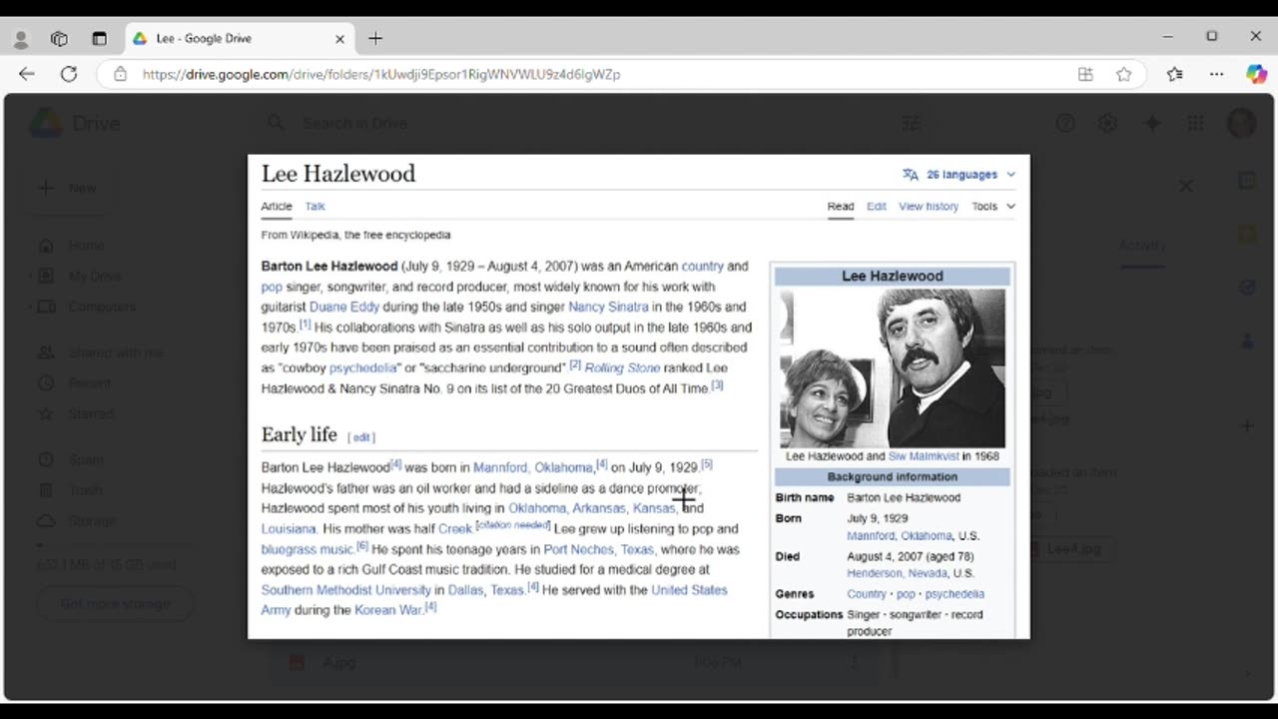Viewport: 1278px width, 719px height.
Task: Close the Drive details panel X
Action: click(1185, 186)
